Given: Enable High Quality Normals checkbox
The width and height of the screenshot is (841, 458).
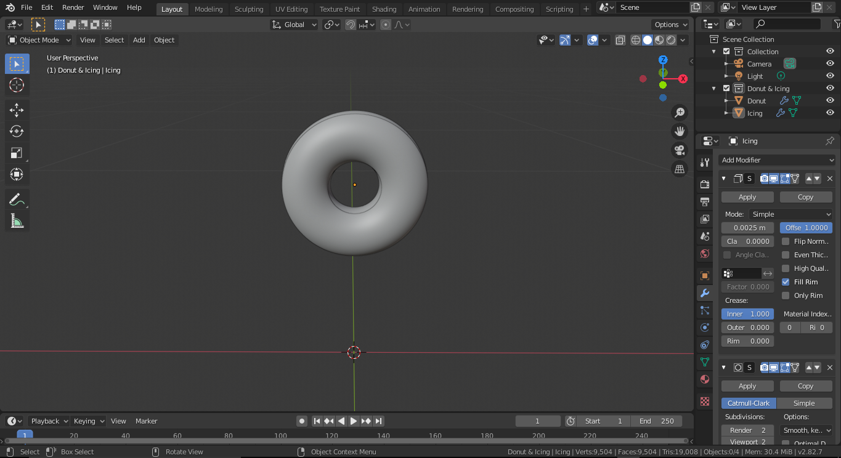Looking at the screenshot, I should pyautogui.click(x=786, y=268).
